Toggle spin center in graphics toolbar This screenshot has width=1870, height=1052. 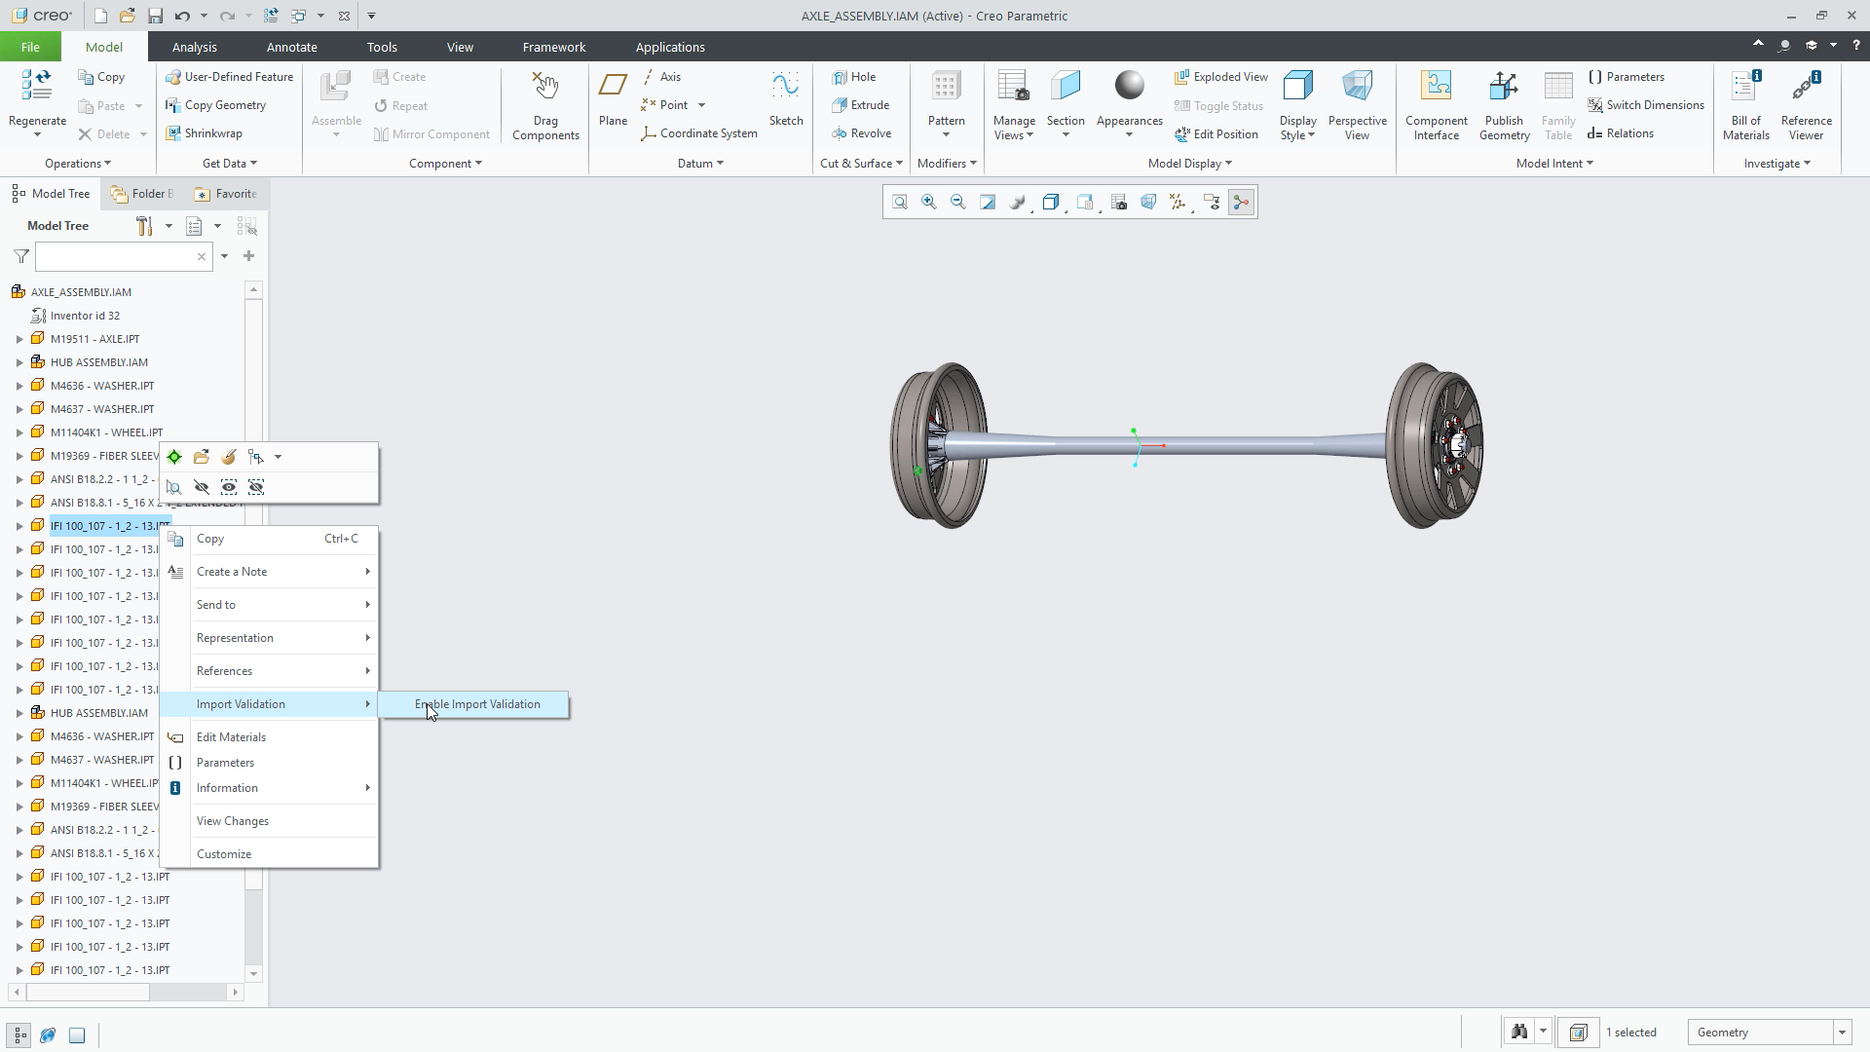1241,203
